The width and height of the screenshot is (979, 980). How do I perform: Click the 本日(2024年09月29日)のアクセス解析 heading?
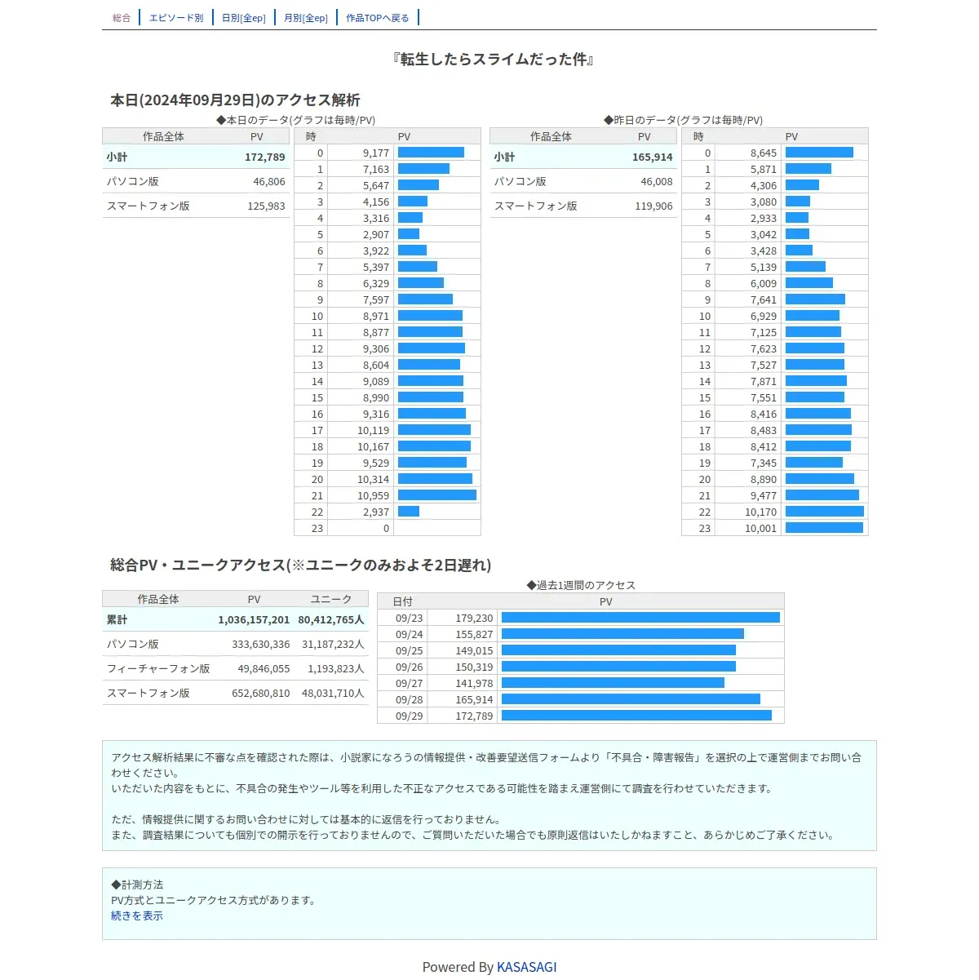[x=235, y=100]
